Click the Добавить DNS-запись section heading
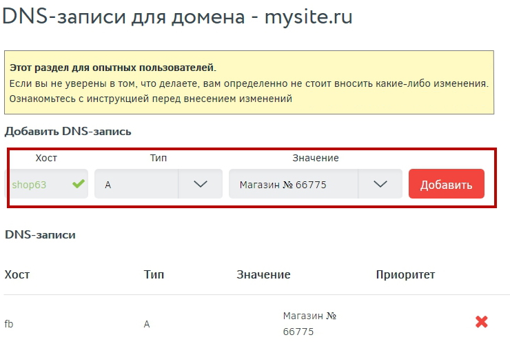Image resolution: width=510 pixels, height=344 pixels. tap(68, 131)
